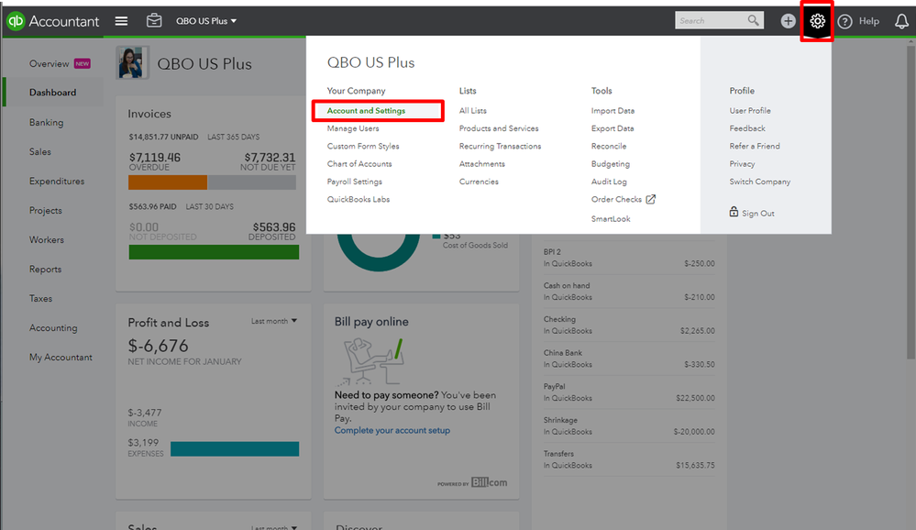Open Privacy

742,164
